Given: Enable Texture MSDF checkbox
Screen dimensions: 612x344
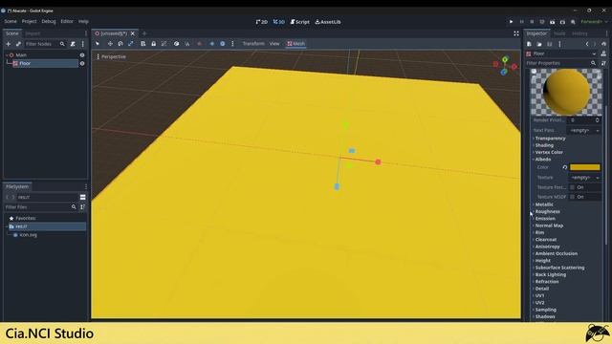Looking at the screenshot, I should click(573, 197).
